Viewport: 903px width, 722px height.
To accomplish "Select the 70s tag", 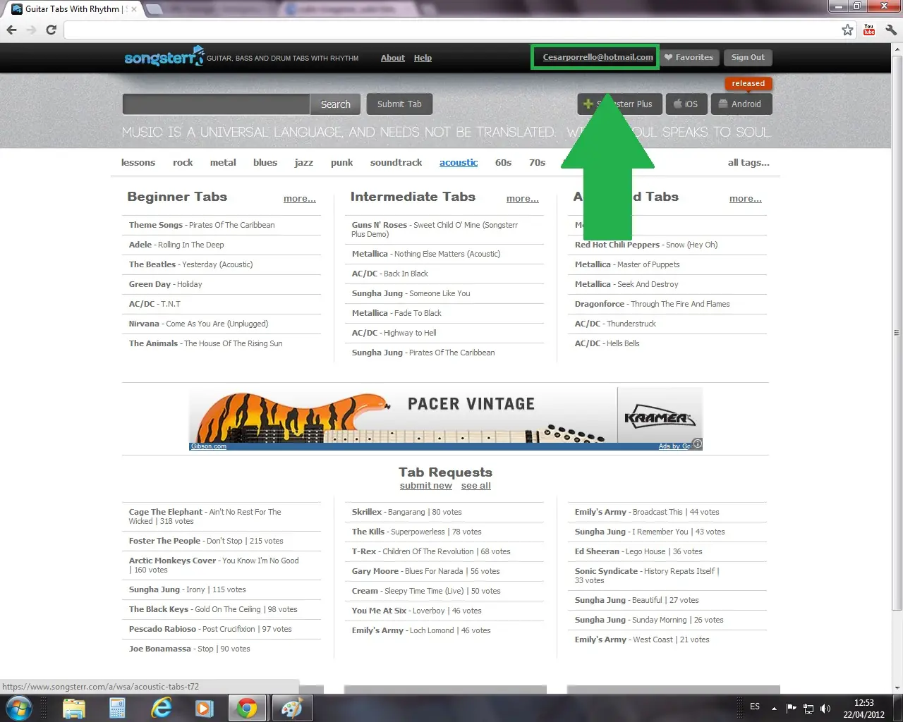I will [538, 162].
